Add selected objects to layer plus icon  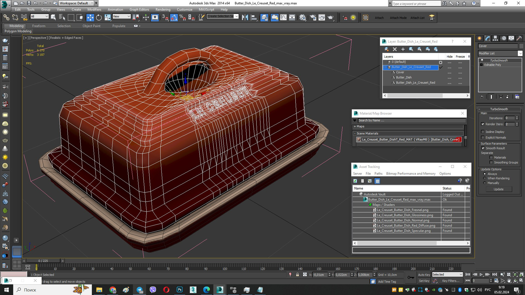403,49
